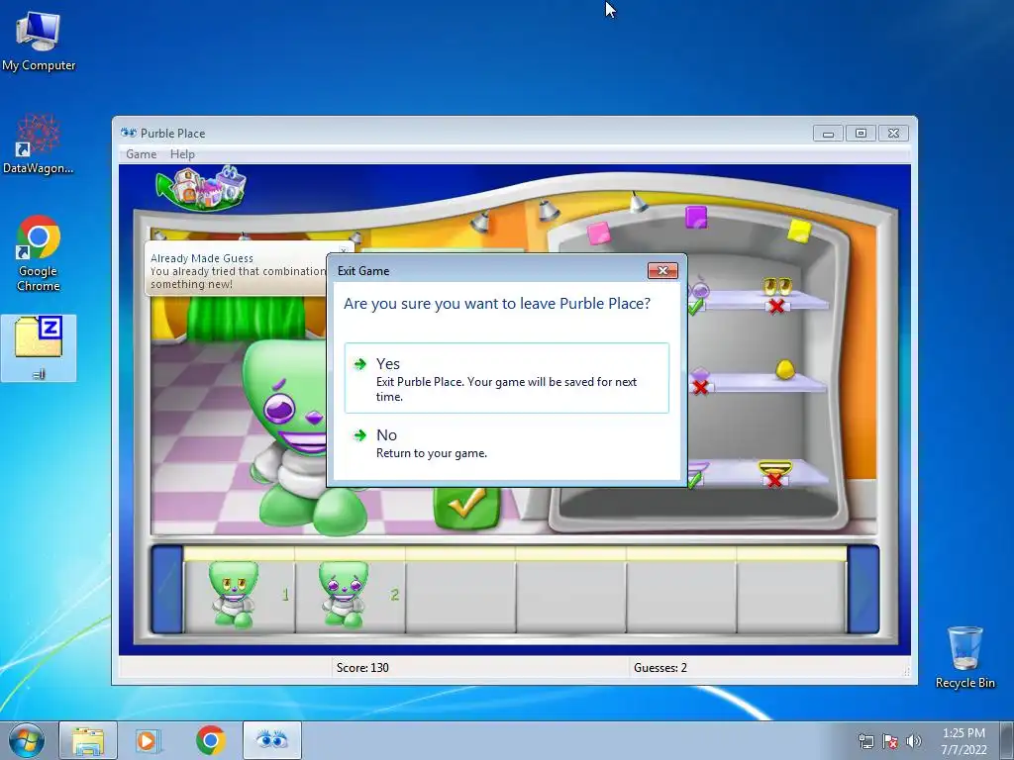Click the Purble Place taskbar button
The height and width of the screenshot is (760, 1014).
(x=271, y=740)
